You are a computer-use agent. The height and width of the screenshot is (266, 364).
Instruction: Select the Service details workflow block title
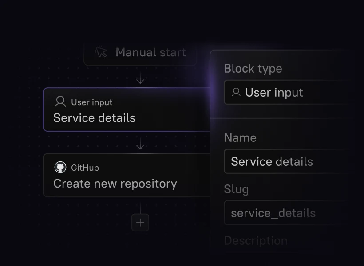click(94, 118)
